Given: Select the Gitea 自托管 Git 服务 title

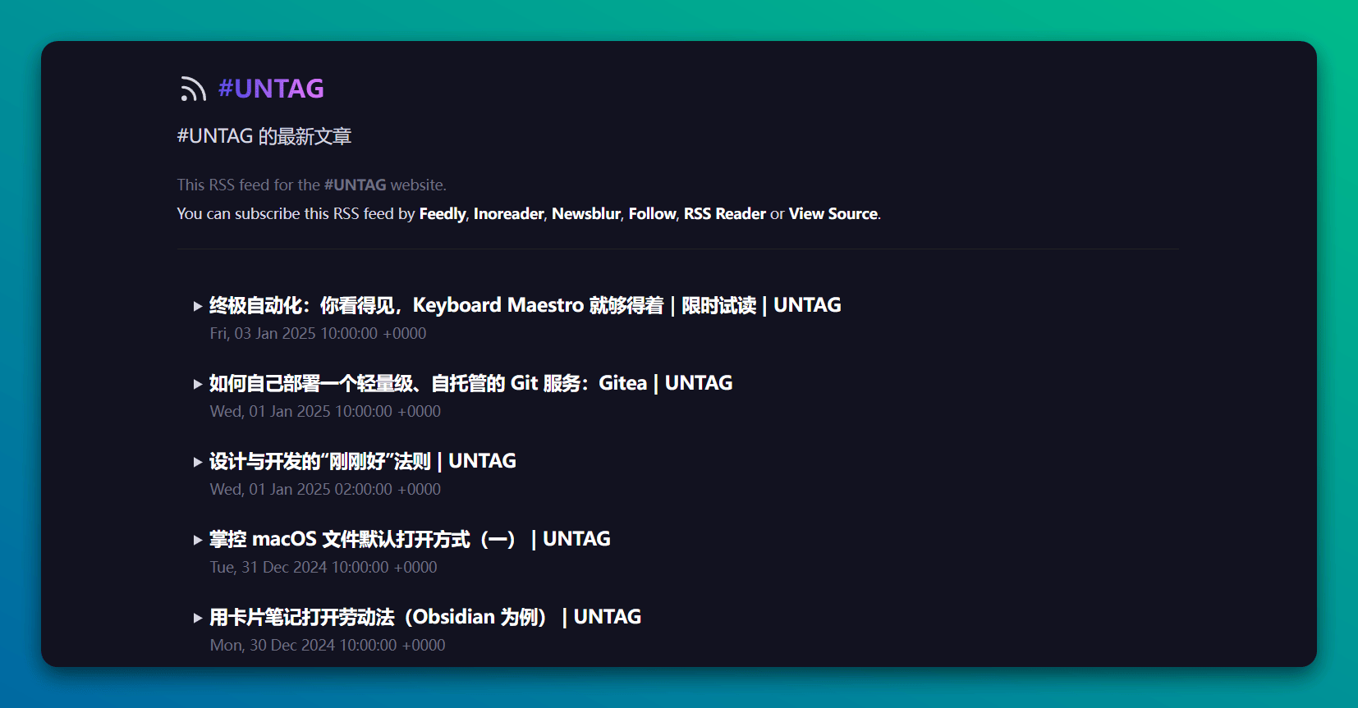Looking at the screenshot, I should [x=470, y=383].
